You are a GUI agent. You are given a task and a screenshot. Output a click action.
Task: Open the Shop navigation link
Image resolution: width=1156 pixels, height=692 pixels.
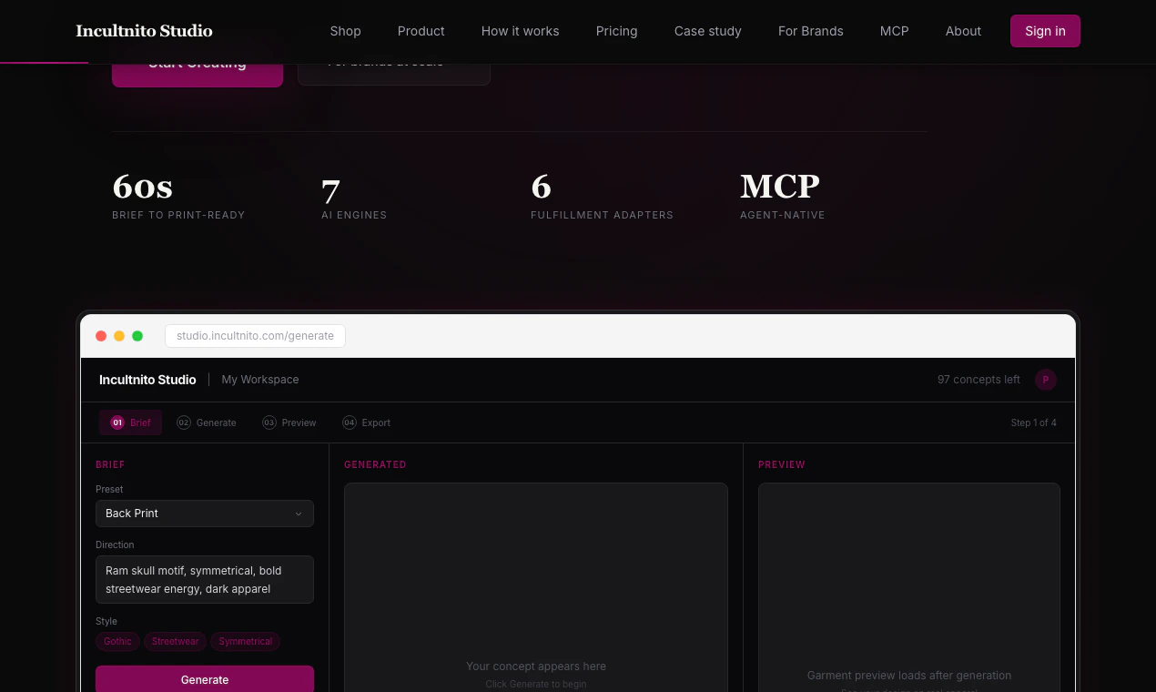[345, 31]
